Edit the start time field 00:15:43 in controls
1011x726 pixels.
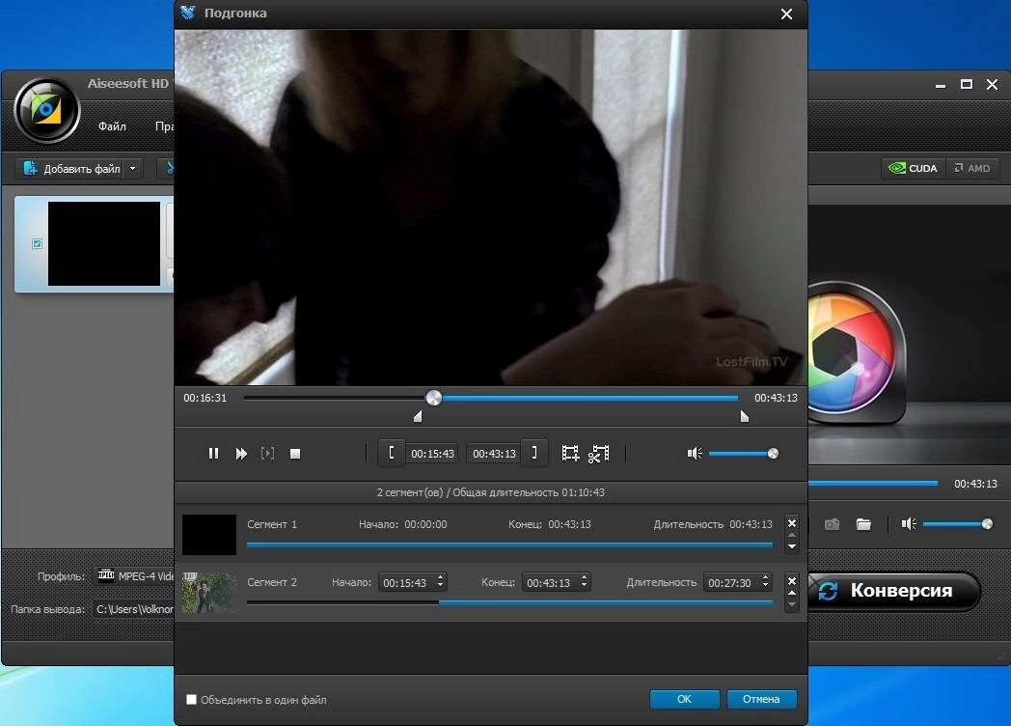click(x=432, y=454)
